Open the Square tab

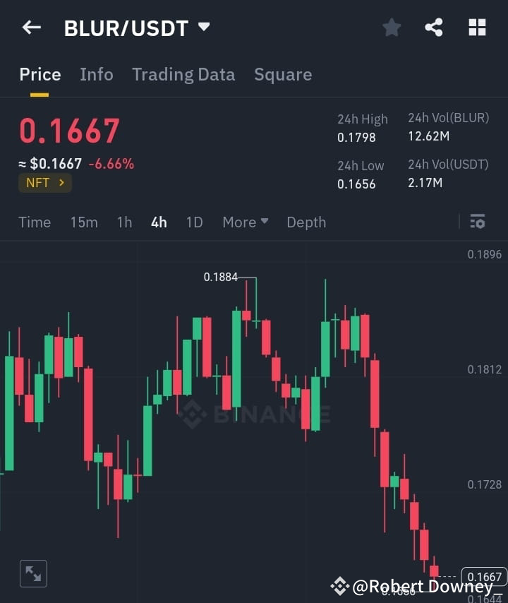283,74
